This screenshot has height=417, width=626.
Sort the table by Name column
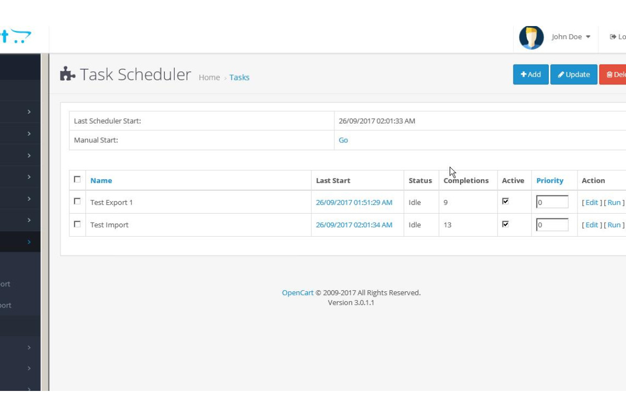[101, 180]
